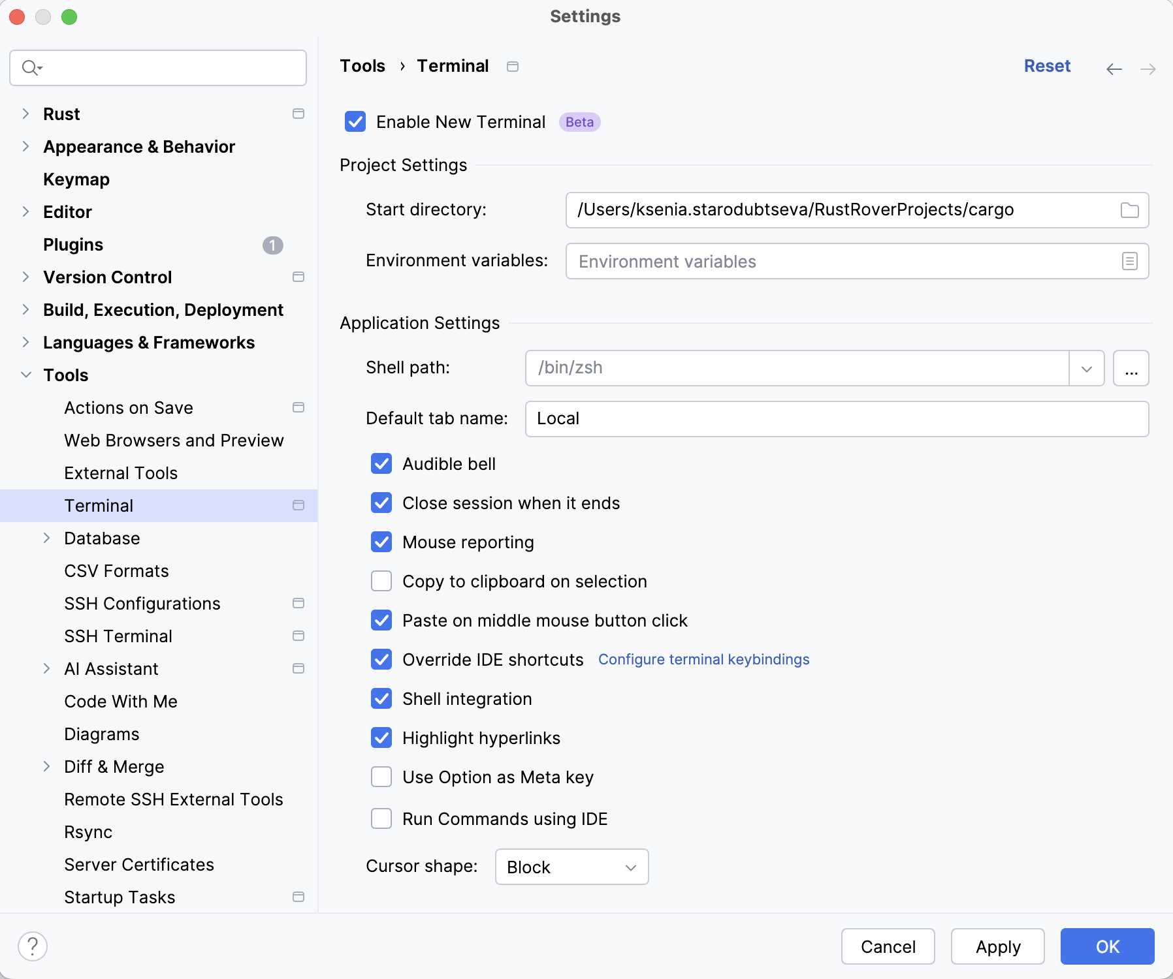Navigate back using the left arrow icon
Screen dimensions: 1173x979
(1113, 69)
